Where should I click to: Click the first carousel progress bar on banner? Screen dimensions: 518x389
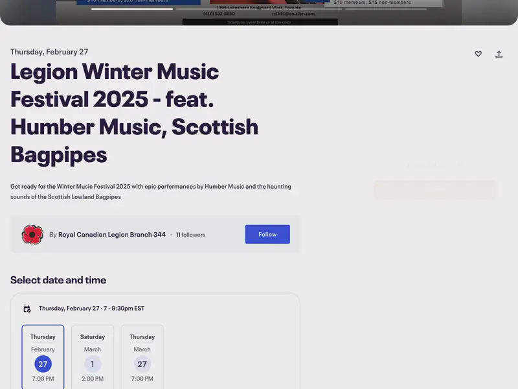[x=132, y=9]
